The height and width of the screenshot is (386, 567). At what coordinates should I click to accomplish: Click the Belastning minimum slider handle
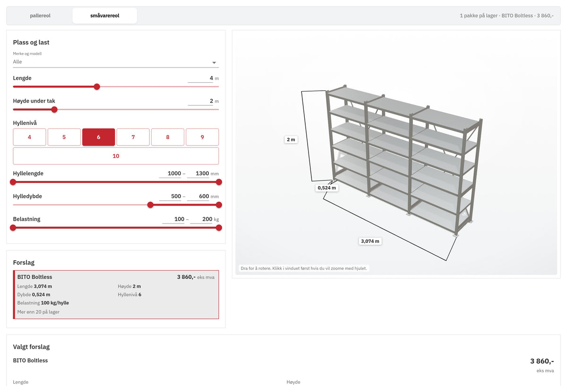13,227
